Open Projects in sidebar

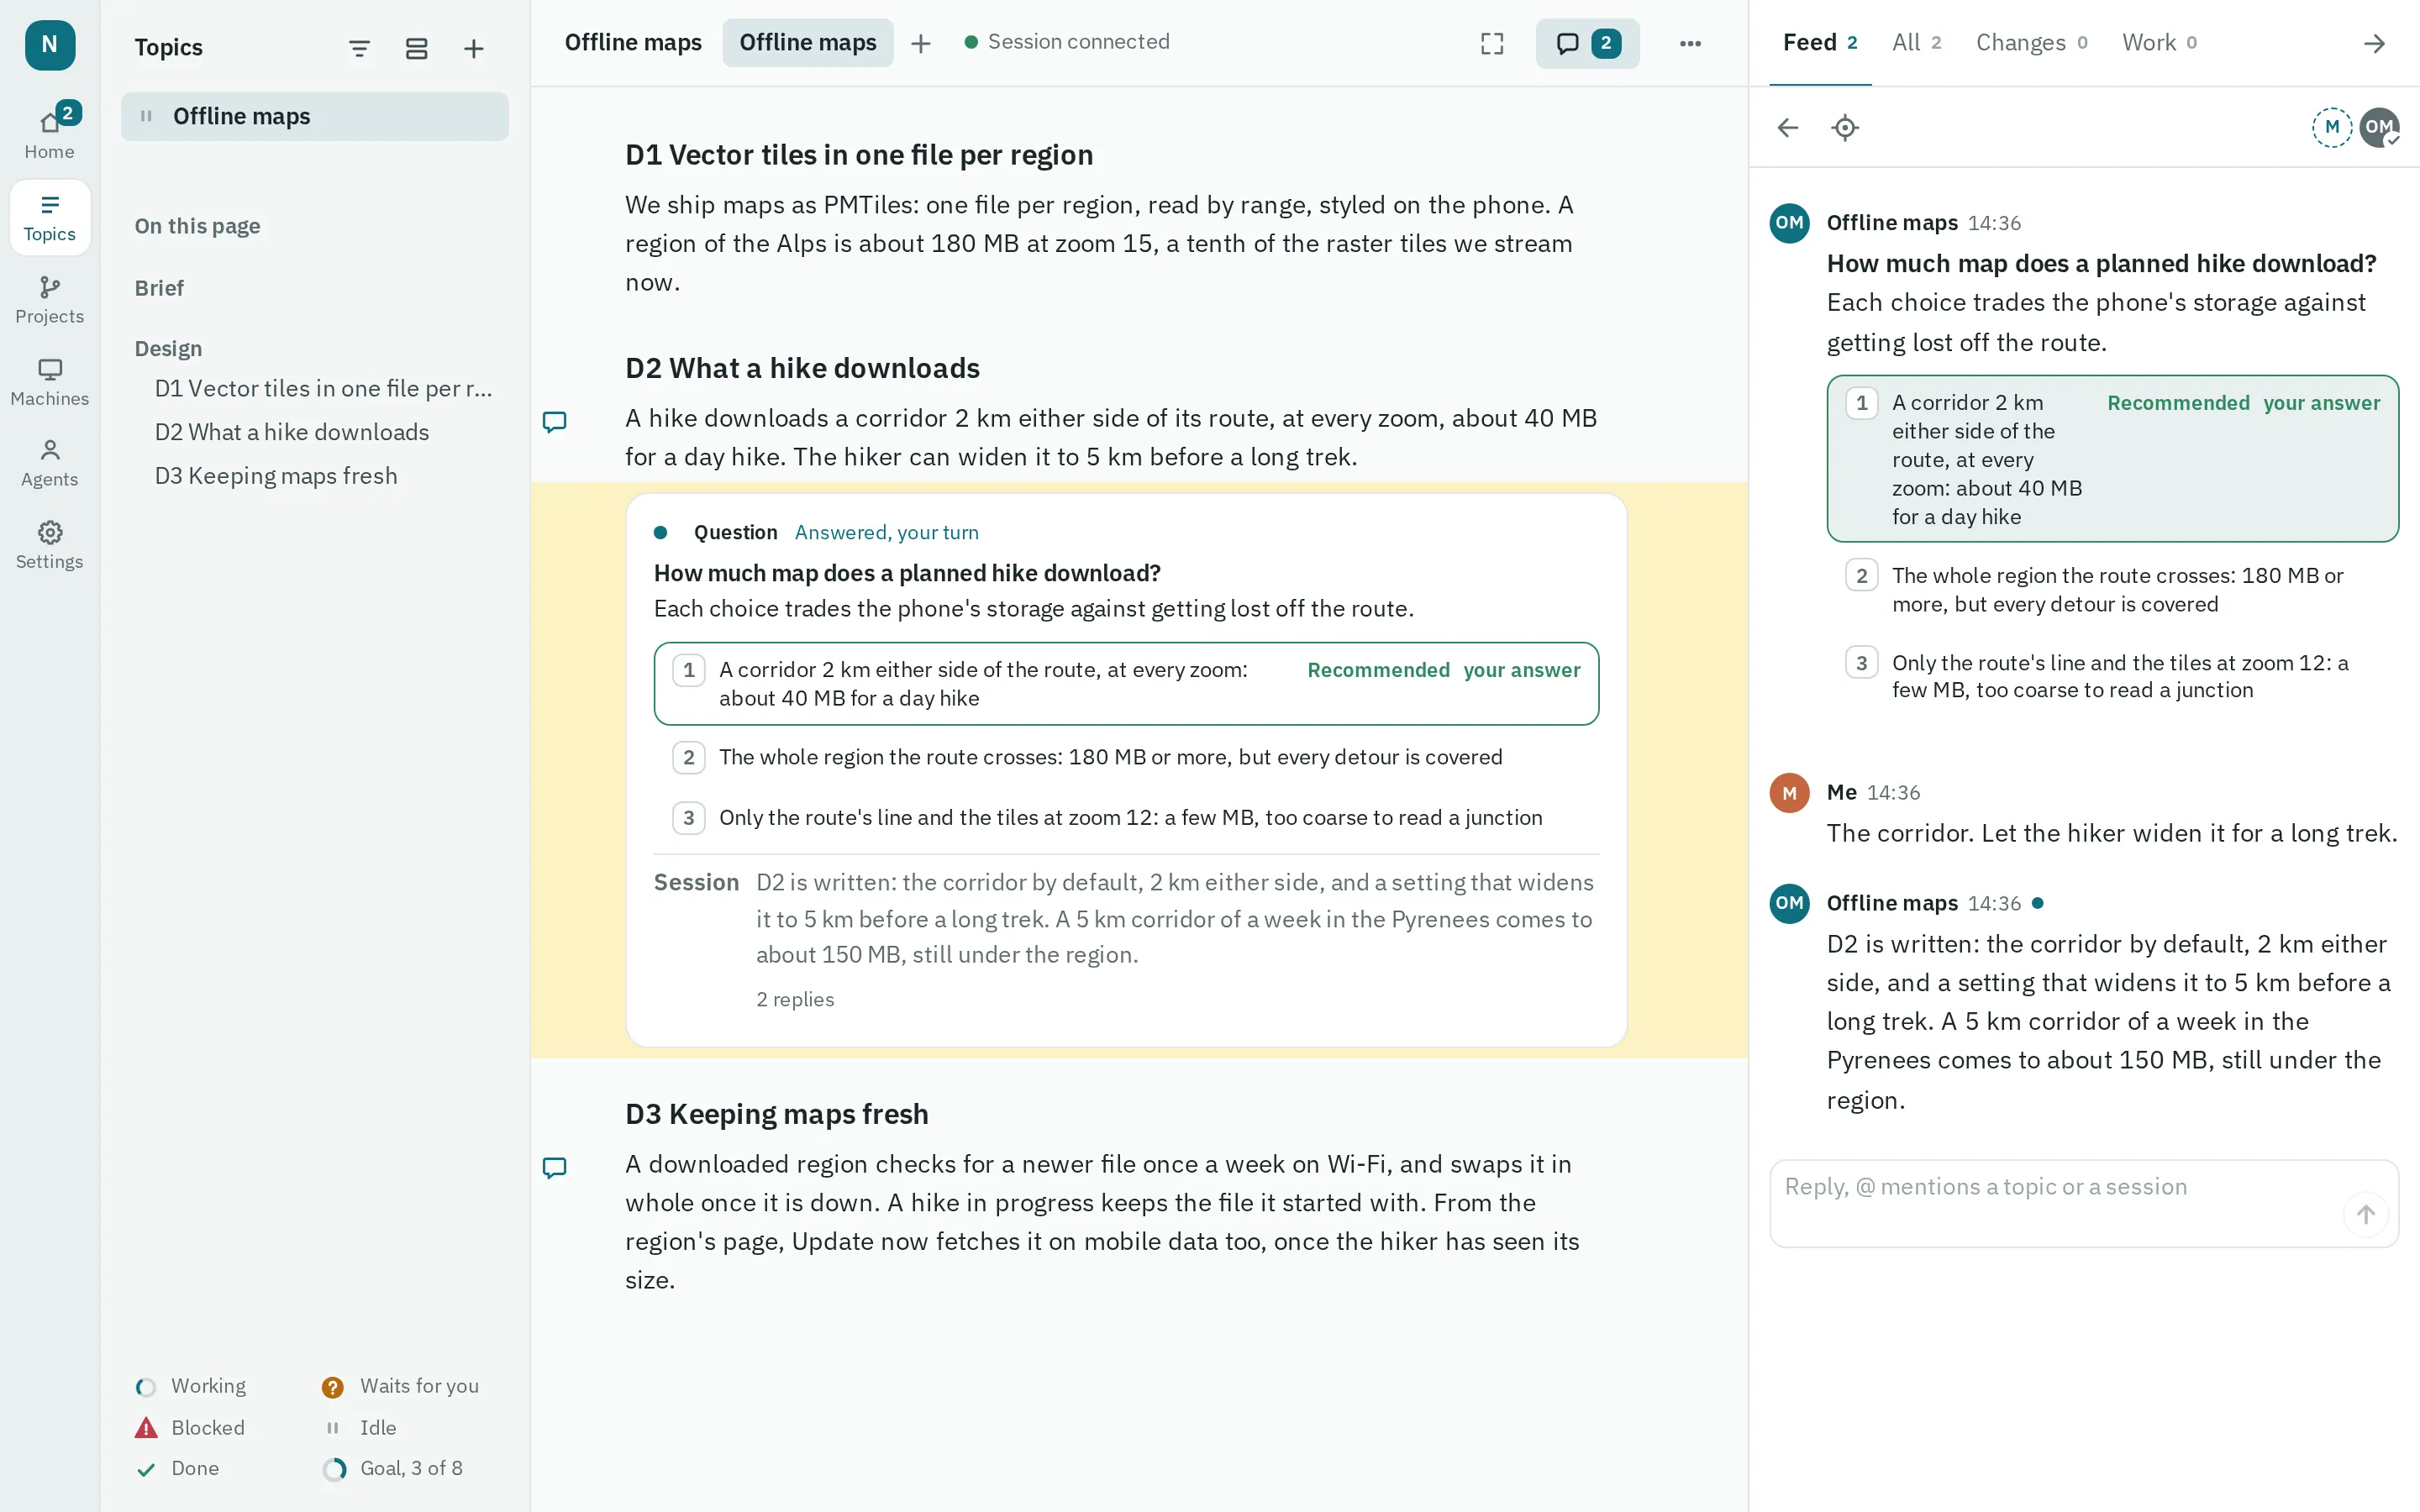49,300
